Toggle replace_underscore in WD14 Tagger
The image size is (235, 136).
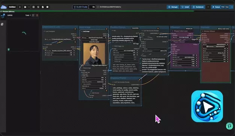coord(126,57)
